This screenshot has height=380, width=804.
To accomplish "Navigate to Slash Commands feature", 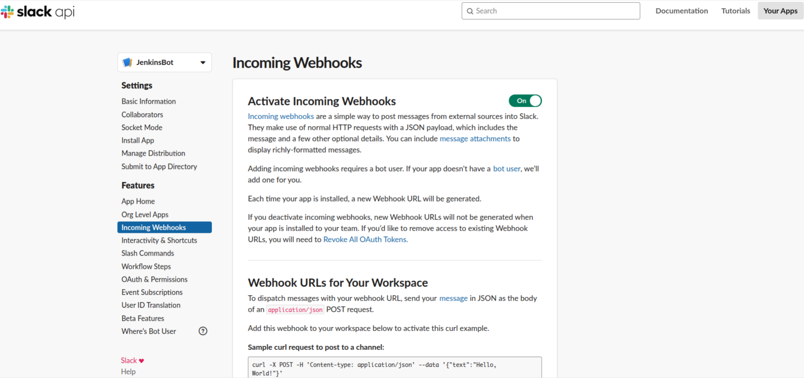I will pyautogui.click(x=148, y=253).
